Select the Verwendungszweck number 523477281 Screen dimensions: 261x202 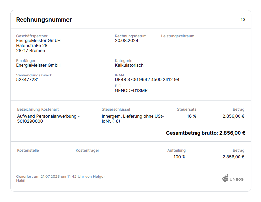point(27,80)
